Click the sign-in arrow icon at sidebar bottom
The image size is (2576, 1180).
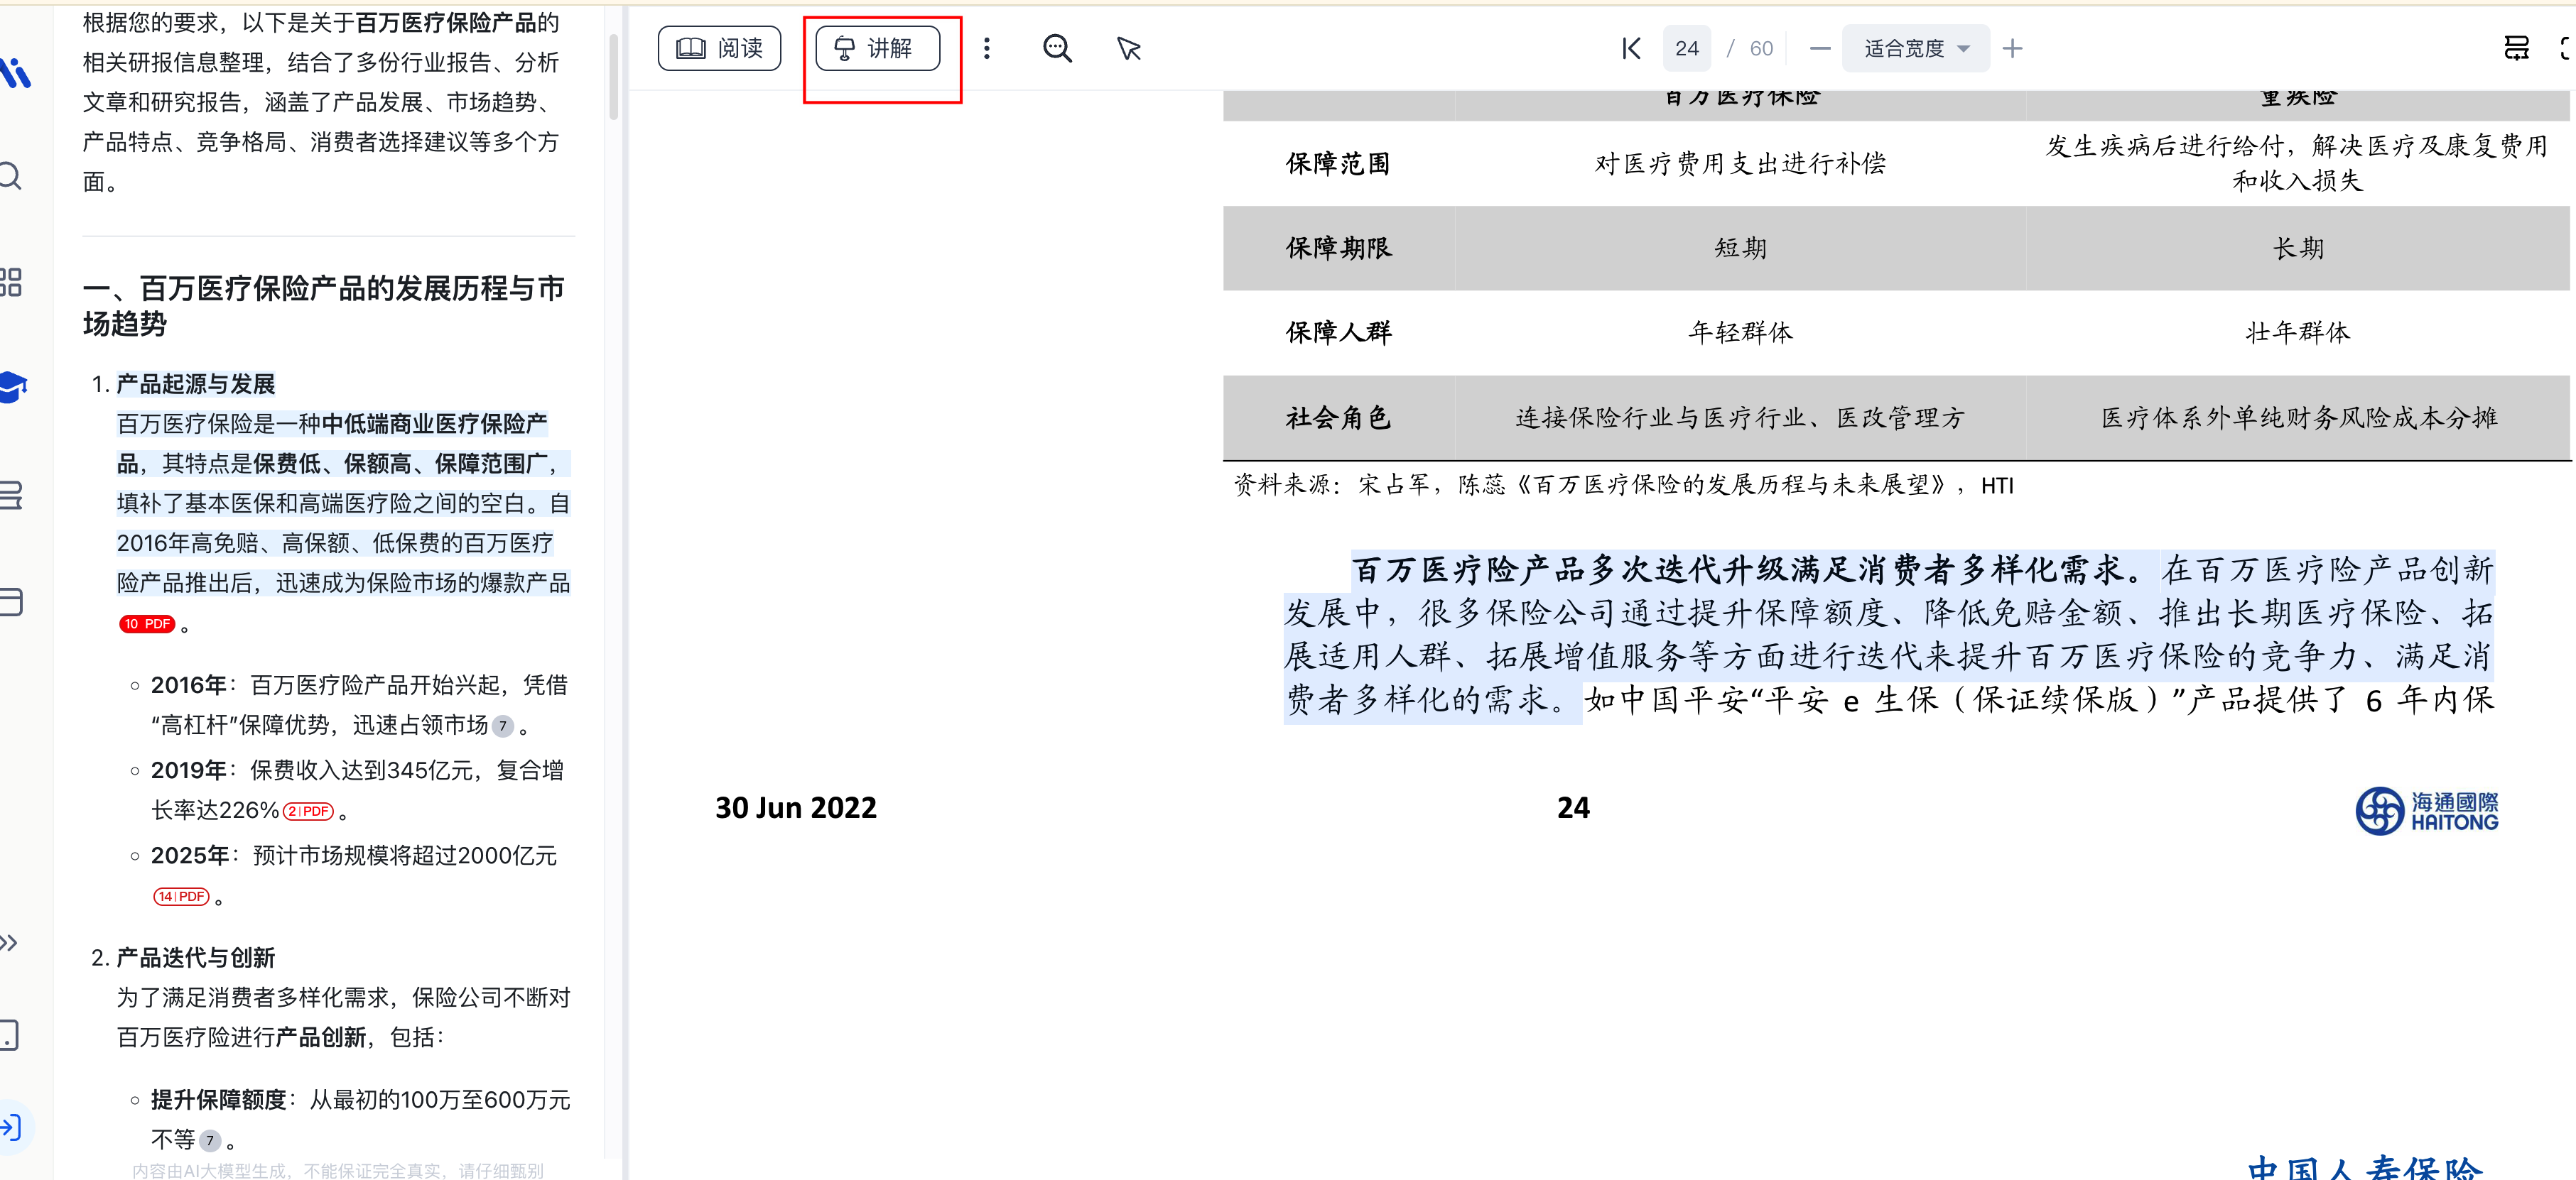(11, 1127)
